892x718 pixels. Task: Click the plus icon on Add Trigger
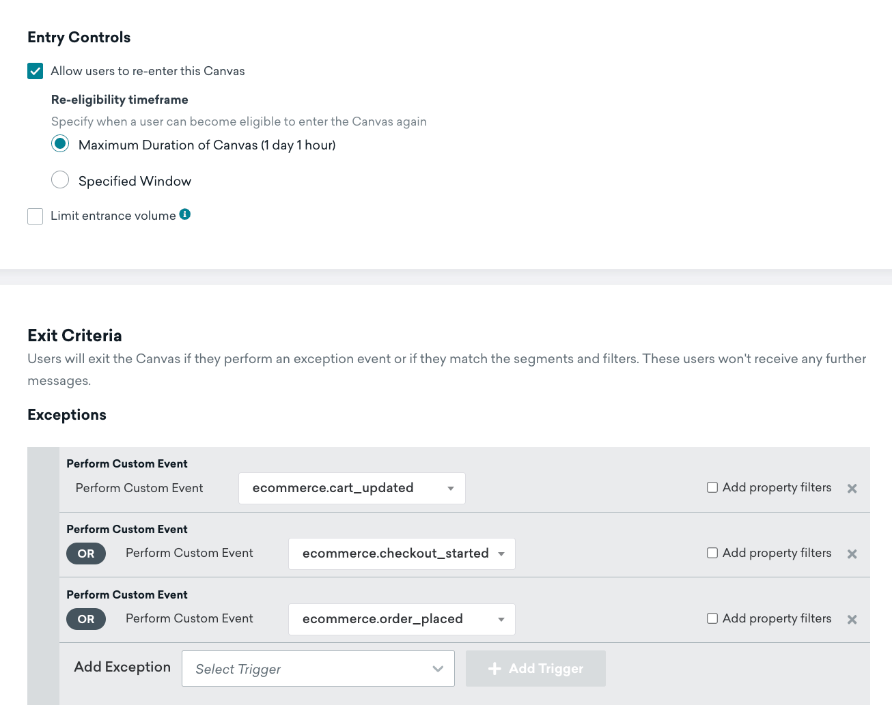point(494,669)
